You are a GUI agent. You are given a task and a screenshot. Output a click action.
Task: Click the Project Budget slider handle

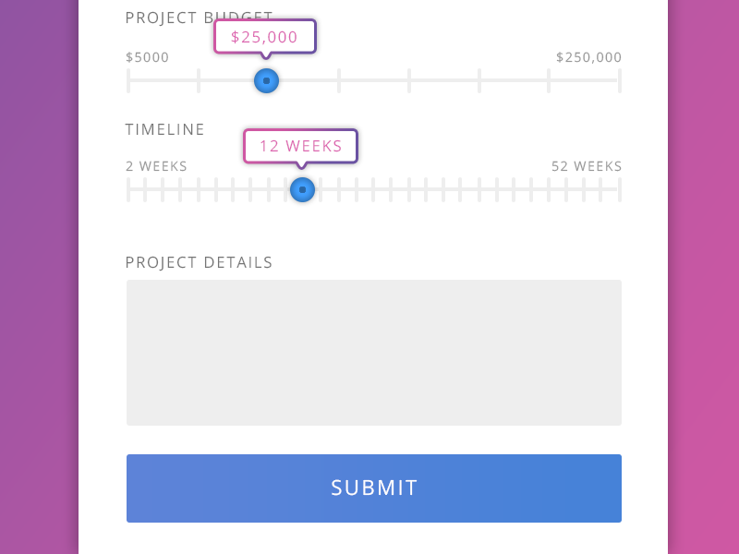(x=266, y=80)
